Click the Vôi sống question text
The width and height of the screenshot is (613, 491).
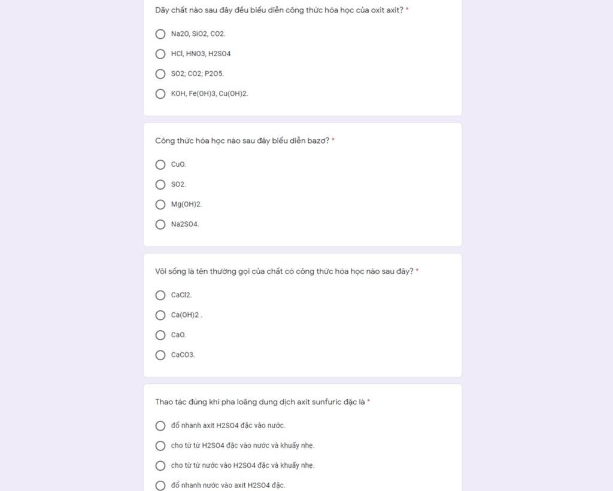tap(284, 271)
